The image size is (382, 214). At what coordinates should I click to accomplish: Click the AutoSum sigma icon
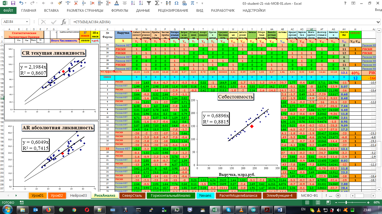[157, 3]
